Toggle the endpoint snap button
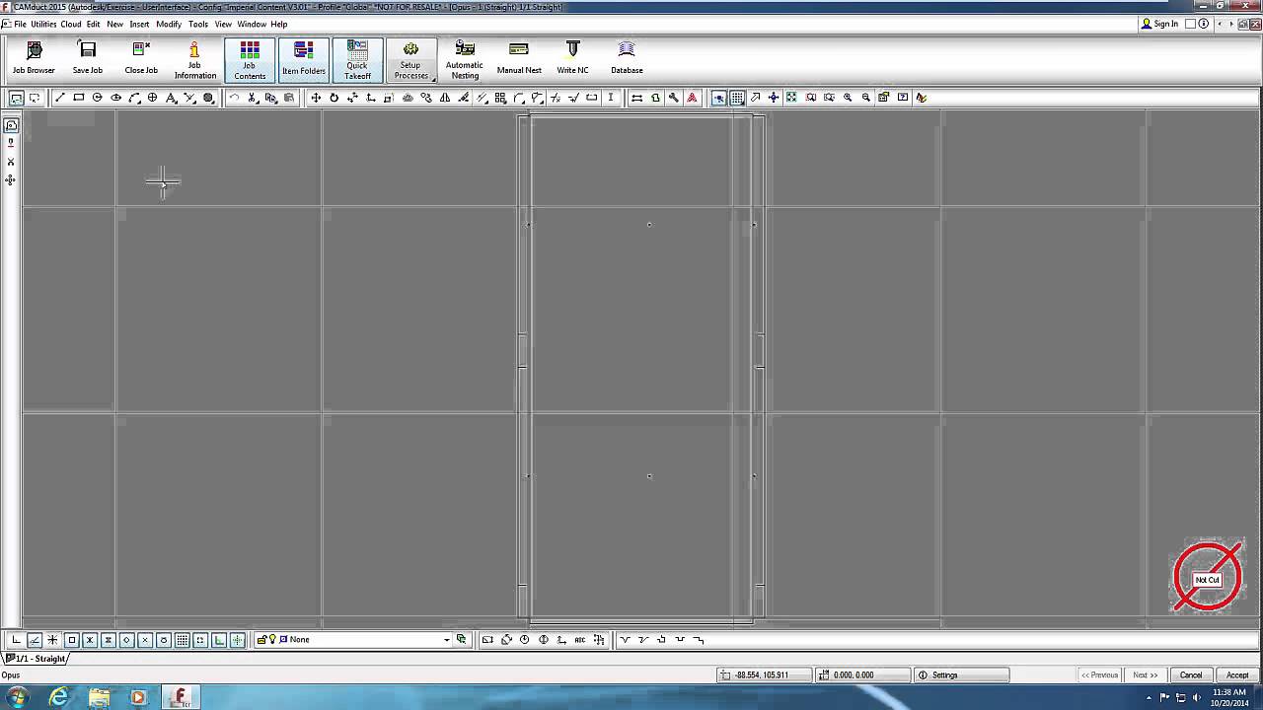The width and height of the screenshot is (1263, 710). pyautogui.click(x=71, y=640)
